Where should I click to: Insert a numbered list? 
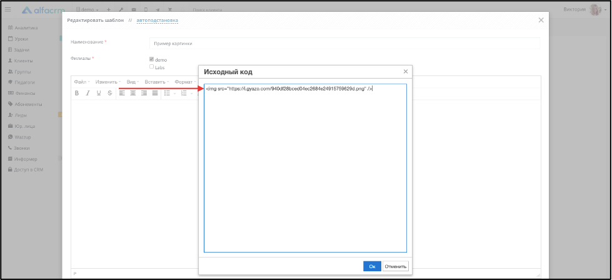pyautogui.click(x=184, y=93)
